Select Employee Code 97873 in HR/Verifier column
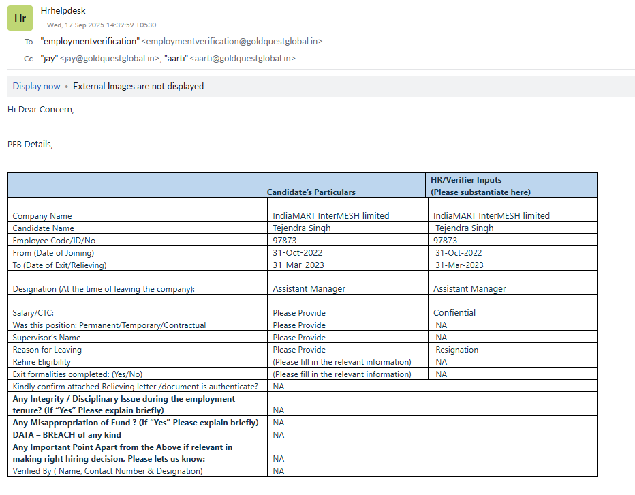 click(x=445, y=240)
